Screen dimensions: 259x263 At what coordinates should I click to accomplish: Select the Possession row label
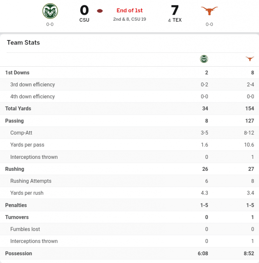[x=19, y=253]
